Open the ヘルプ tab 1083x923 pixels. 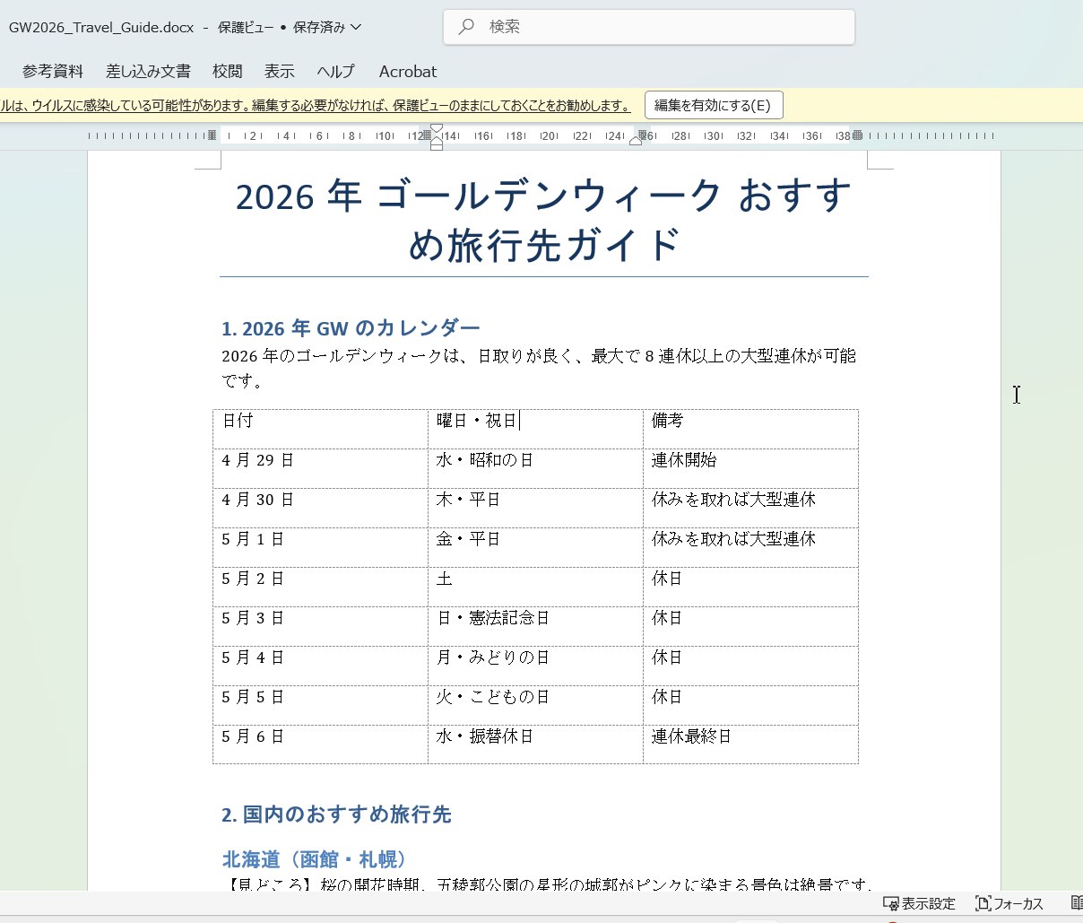point(335,71)
